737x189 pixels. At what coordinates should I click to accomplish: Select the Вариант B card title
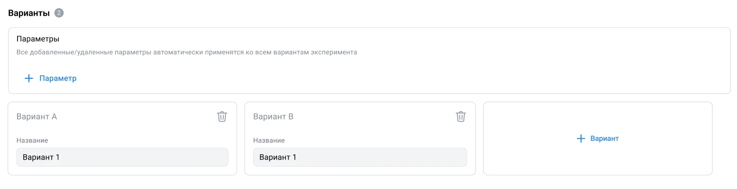pos(274,116)
